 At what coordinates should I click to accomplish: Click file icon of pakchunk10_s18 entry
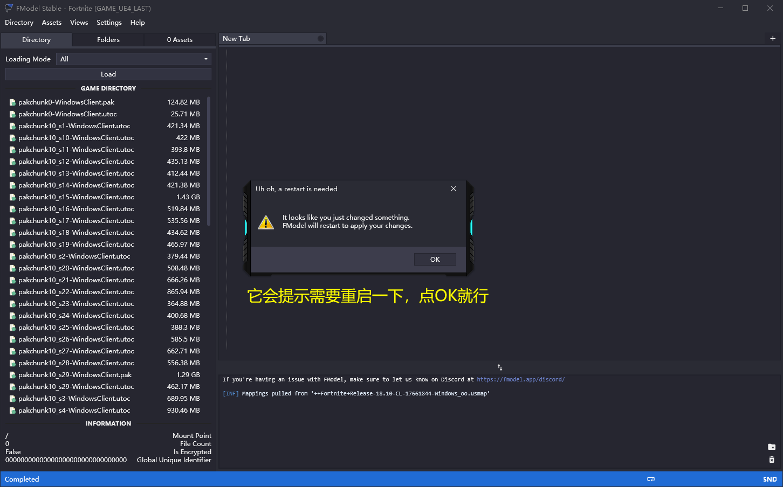[x=12, y=233]
